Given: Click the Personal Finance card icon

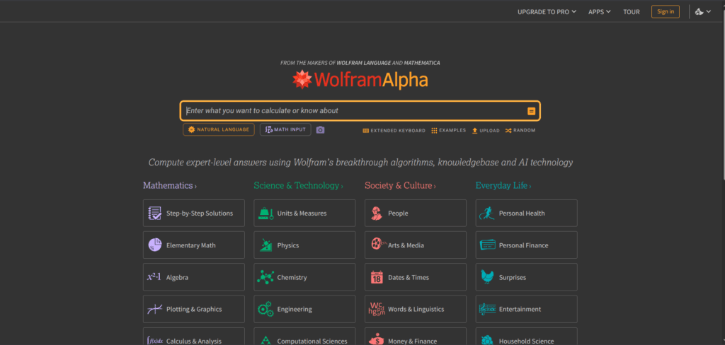Looking at the screenshot, I should pyautogui.click(x=487, y=245).
